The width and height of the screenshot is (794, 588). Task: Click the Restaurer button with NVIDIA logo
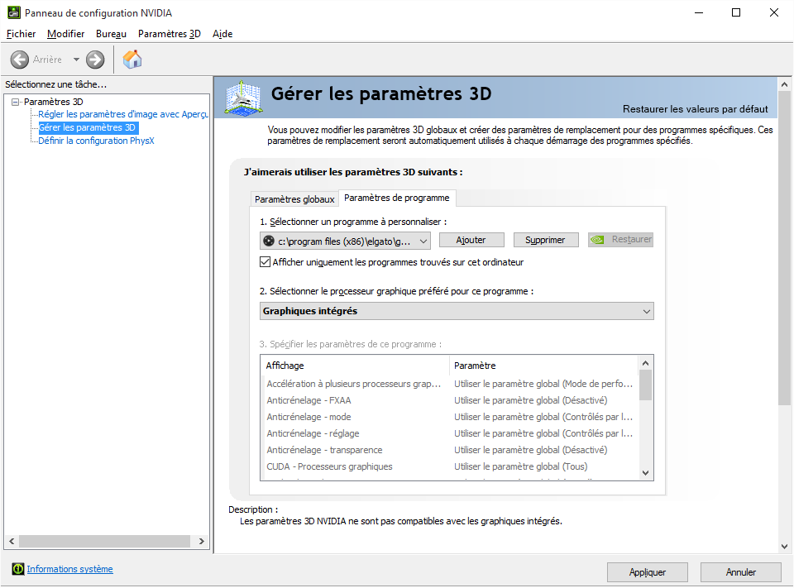coord(620,240)
